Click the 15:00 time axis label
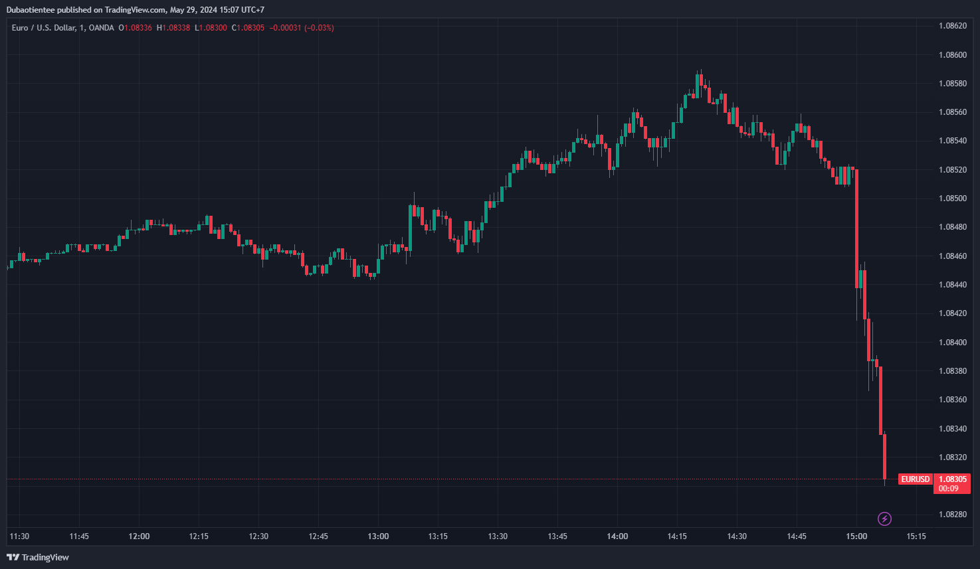 click(x=856, y=536)
